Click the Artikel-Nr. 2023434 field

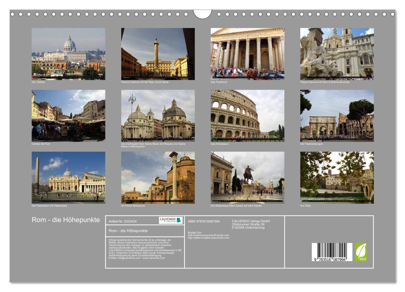[123, 221]
